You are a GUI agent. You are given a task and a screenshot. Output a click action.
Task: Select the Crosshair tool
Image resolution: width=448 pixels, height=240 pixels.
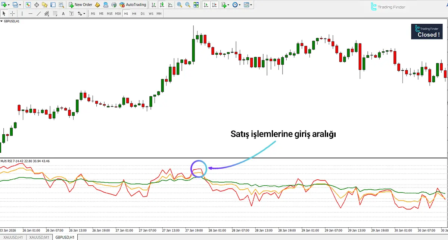[x=12, y=13]
